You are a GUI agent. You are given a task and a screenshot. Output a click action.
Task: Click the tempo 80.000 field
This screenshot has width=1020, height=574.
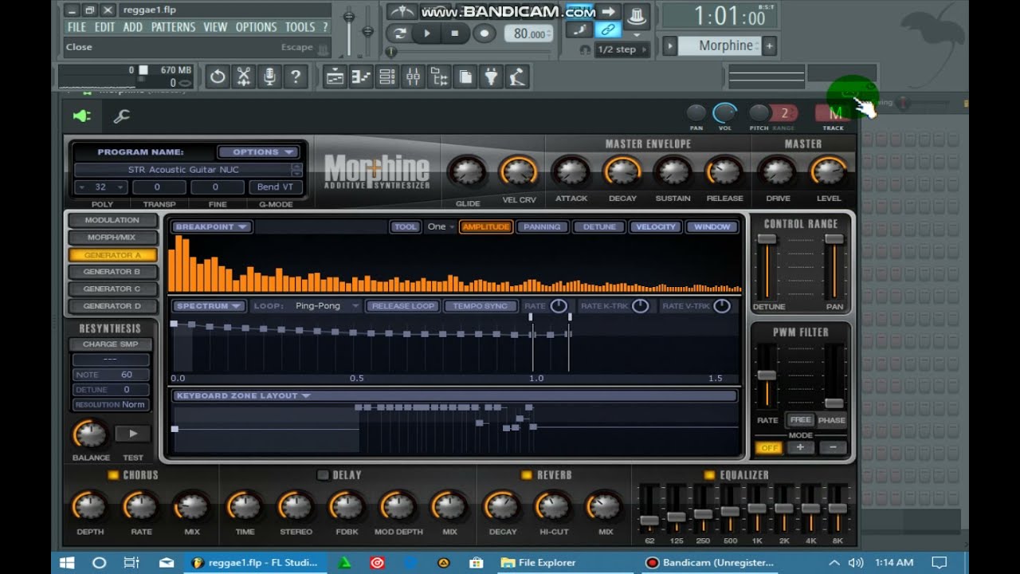pyautogui.click(x=529, y=33)
